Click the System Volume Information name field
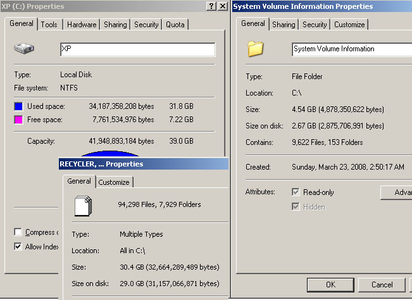 click(351, 49)
